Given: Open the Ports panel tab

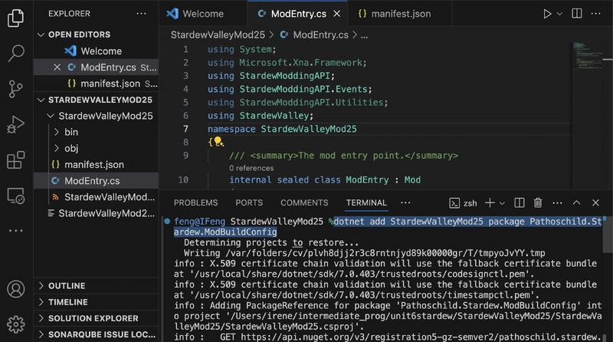Looking at the screenshot, I should [x=249, y=202].
